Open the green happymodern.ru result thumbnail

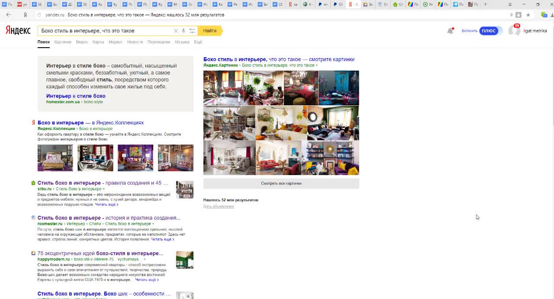tap(185, 260)
